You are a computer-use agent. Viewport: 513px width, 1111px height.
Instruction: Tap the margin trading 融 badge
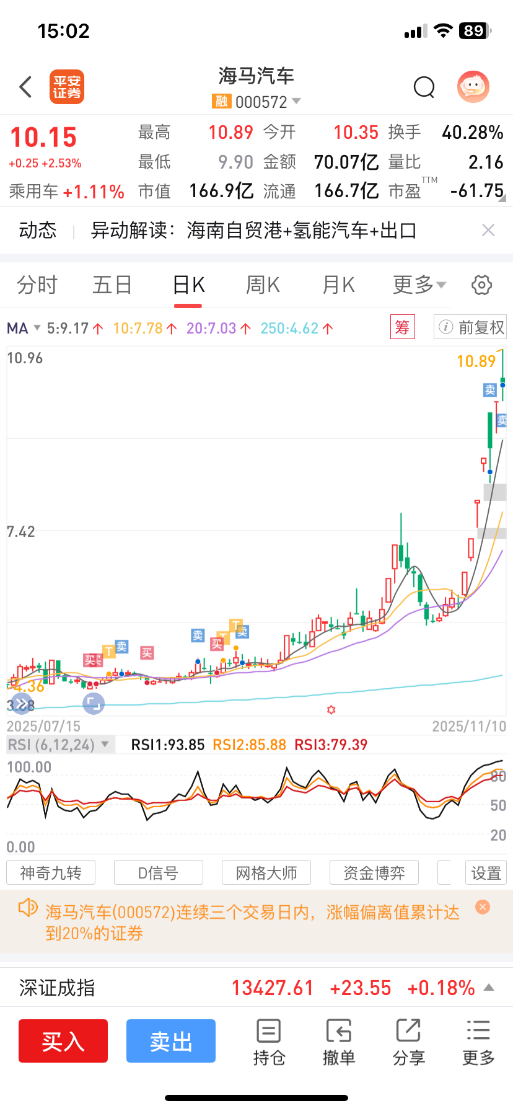coord(221,101)
